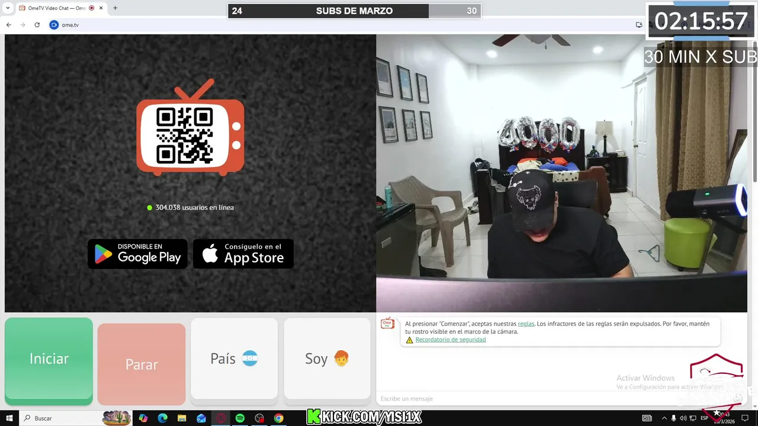
Task: Open the App Store download badge
Action: [x=243, y=254]
